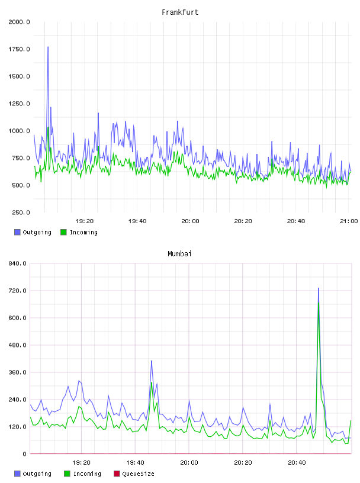This screenshot has width=360, height=483.
Task: Click the 1250.0 label on Frankfurt axis
Action: [19, 104]
